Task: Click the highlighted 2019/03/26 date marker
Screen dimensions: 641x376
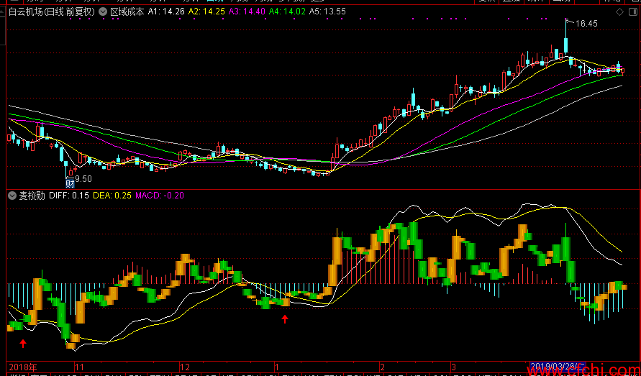Action: tap(558, 366)
